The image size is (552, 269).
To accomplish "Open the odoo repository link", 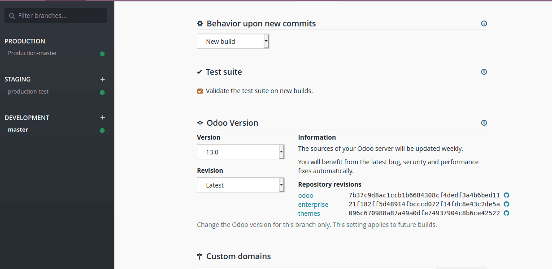I will 306,196.
